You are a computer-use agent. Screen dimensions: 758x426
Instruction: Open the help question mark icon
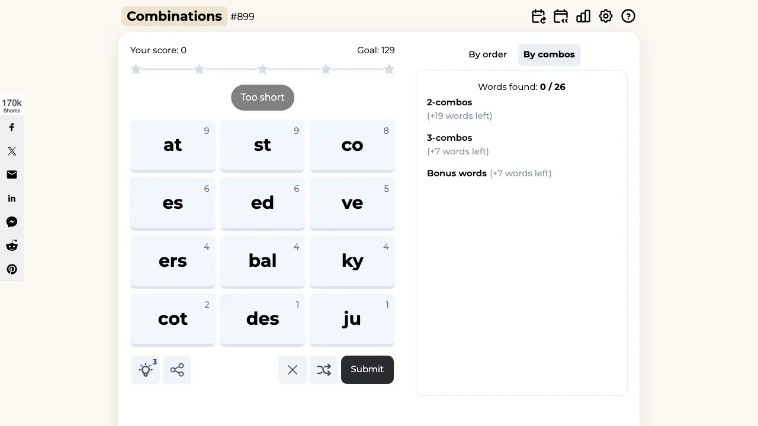click(x=628, y=17)
